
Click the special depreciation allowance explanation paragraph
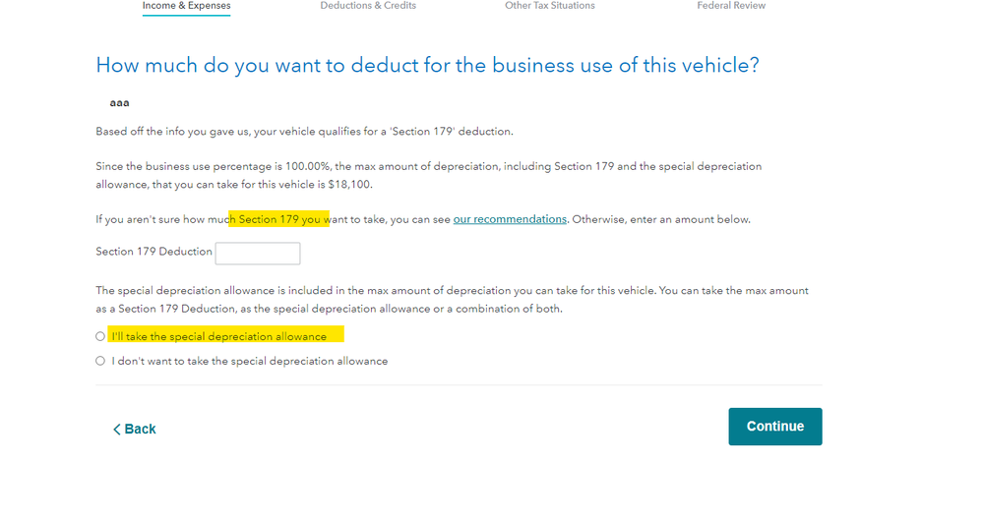pyautogui.click(x=452, y=299)
